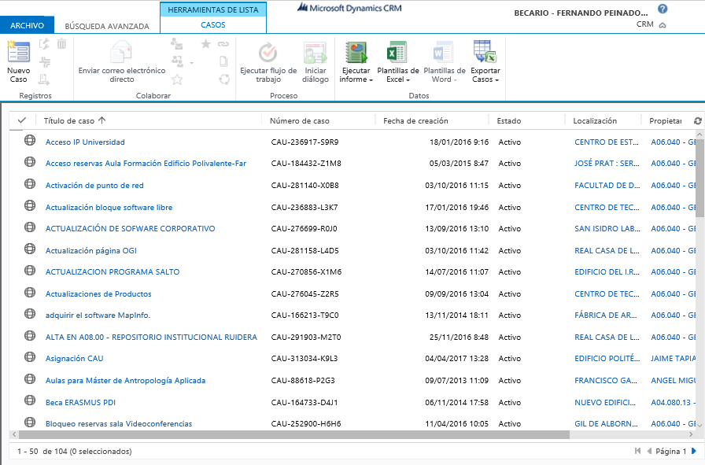The height and width of the screenshot is (465, 705).
Task: Click the Iniciar diálogo icon
Action: (316, 54)
